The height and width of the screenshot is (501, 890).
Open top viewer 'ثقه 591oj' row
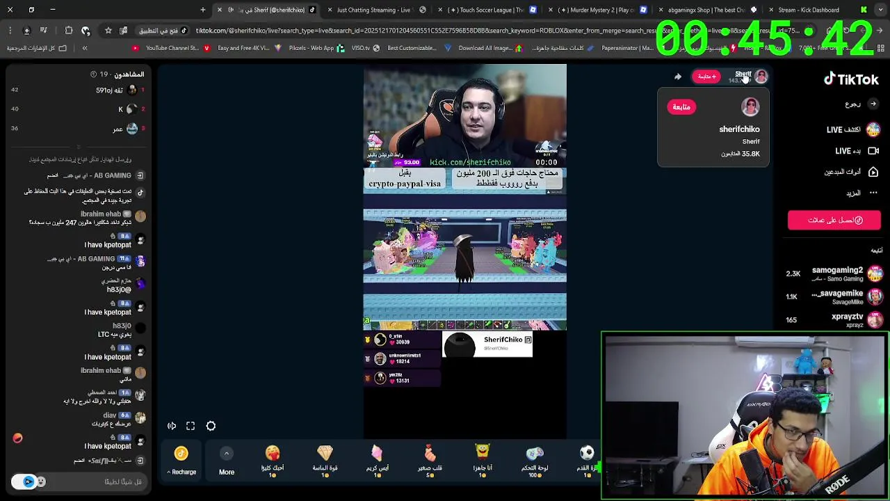tap(78, 90)
